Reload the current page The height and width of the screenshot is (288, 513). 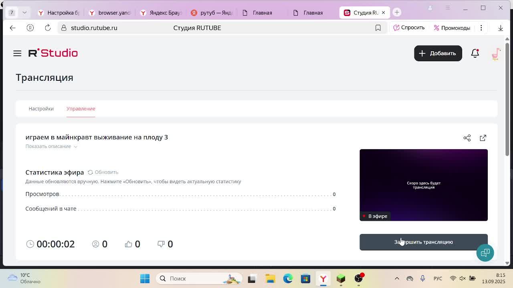(x=48, y=28)
